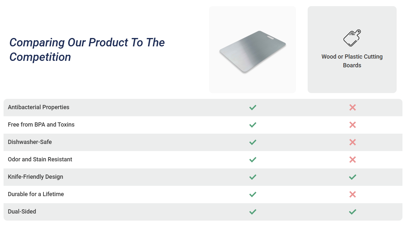406x228 pixels.
Task: Click competitor's green checkmark for Knife-Friendly Design
Action: [352, 177]
